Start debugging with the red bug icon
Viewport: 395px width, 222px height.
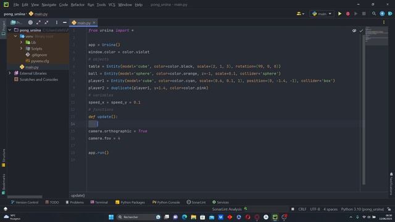(347, 14)
